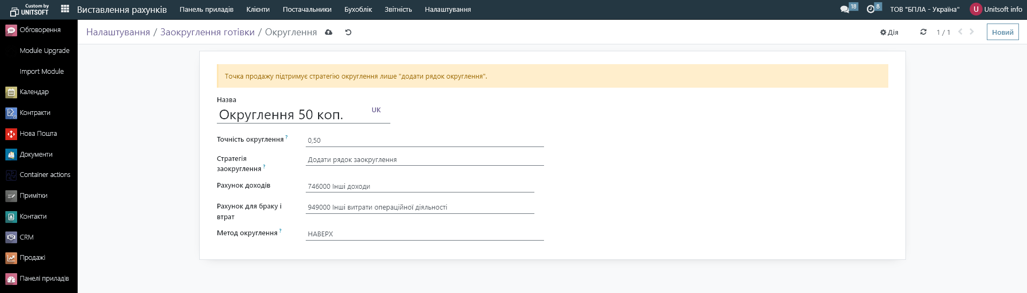Expand the Метод округлення selection
This screenshot has width=1027, height=293.
tap(424, 234)
